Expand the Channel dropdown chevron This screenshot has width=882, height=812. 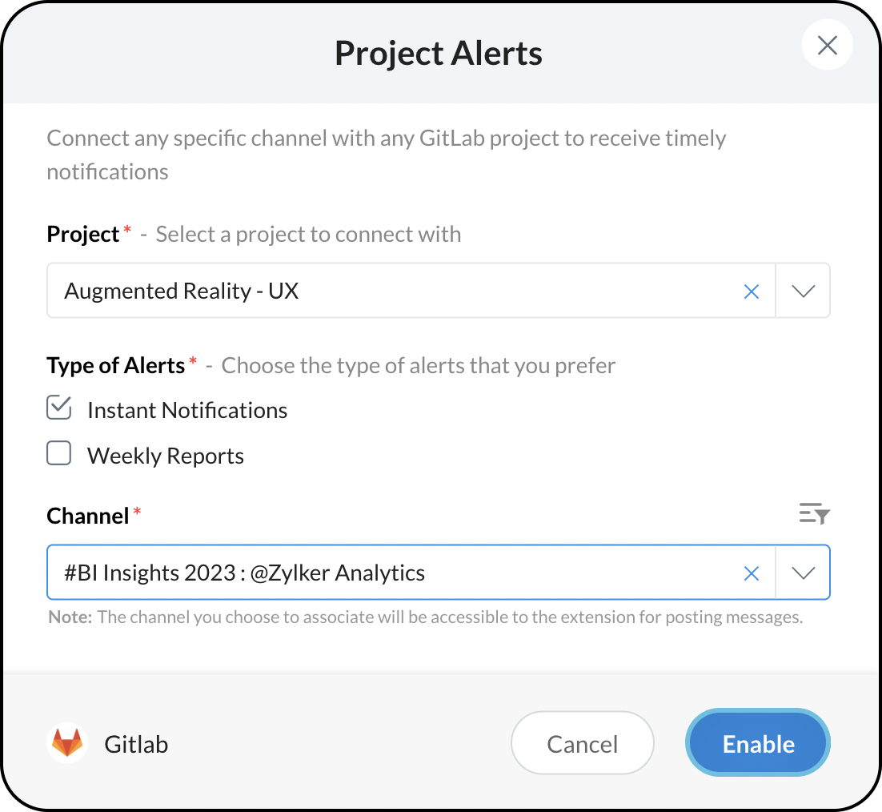pos(803,573)
